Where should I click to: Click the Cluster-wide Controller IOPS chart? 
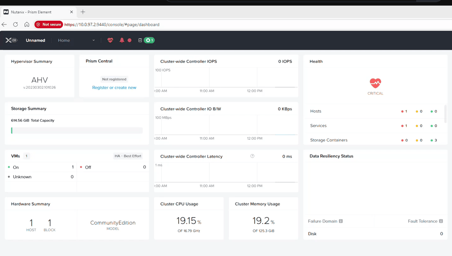tap(226, 80)
